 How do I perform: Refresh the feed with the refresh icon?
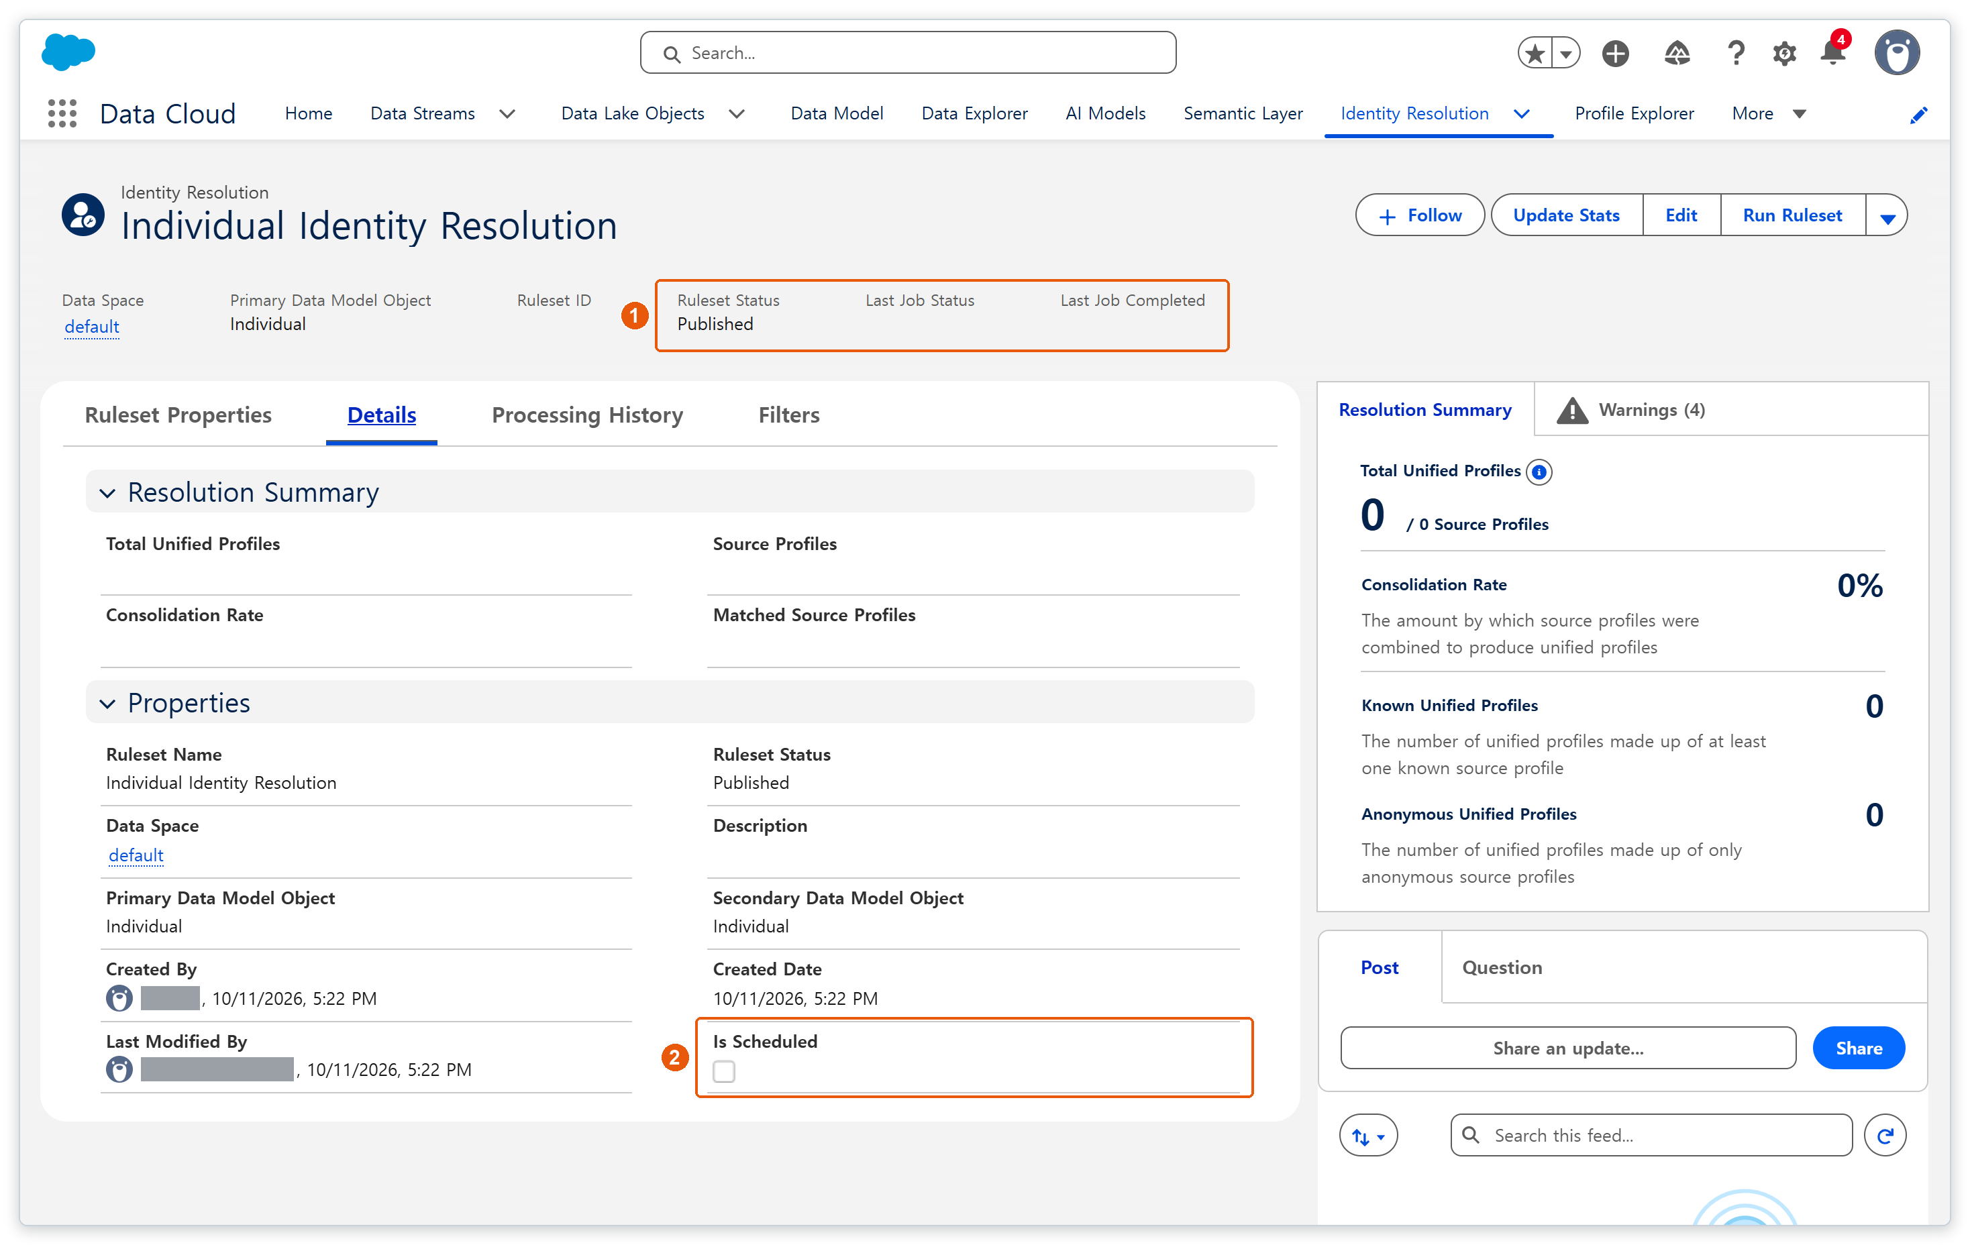coord(1885,1134)
